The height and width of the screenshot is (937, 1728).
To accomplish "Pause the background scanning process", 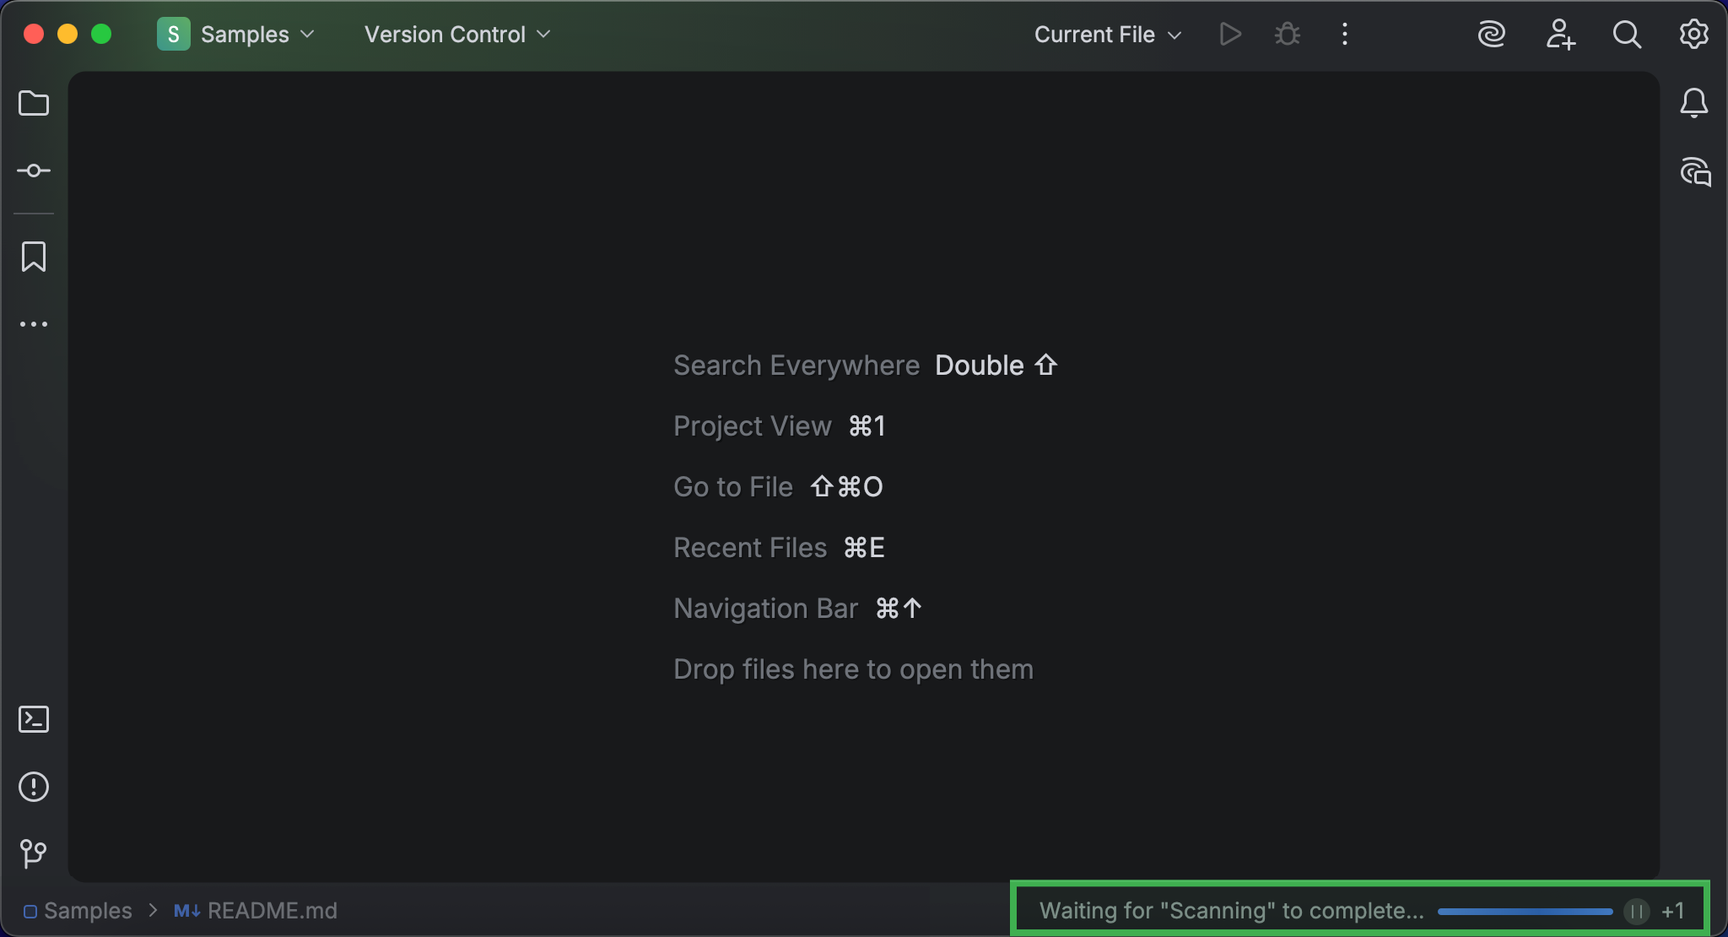I will click(x=1637, y=911).
